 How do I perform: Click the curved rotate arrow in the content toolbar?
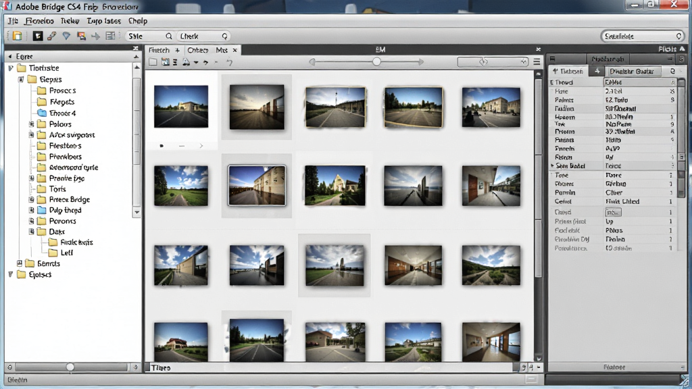230,62
